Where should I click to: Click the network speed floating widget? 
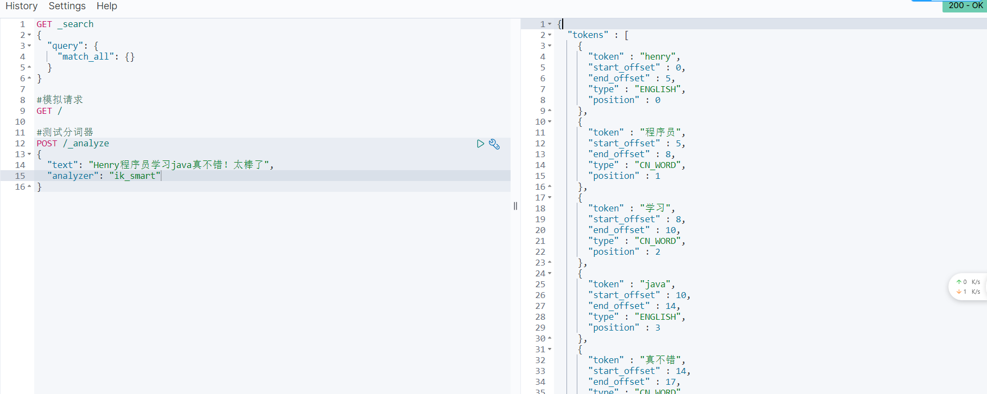pyautogui.click(x=968, y=287)
